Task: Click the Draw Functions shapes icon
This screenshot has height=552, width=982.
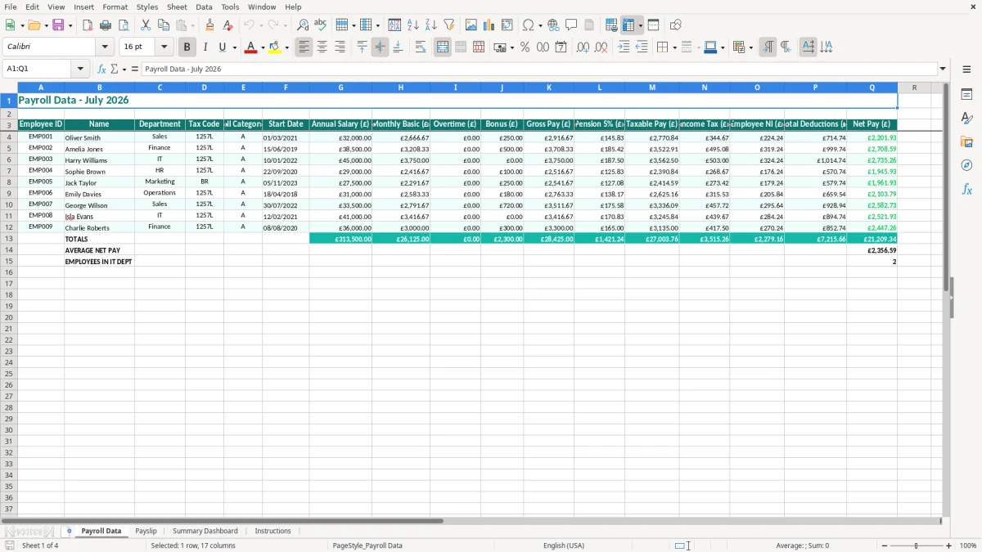Action: pos(676,25)
